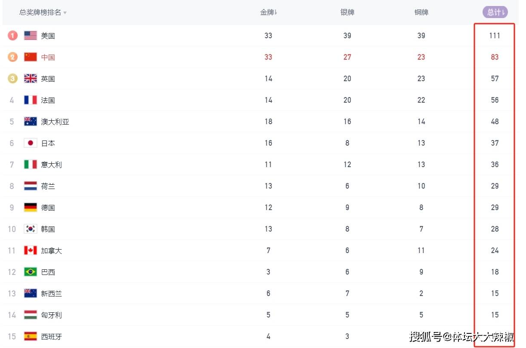Open the 总奖牌榜排名 ranking dropdown
Screen dimensions: 526x348
(43, 12)
